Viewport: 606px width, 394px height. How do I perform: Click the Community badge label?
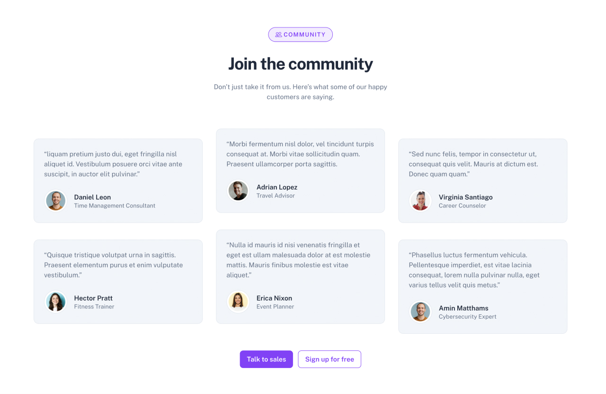point(304,35)
